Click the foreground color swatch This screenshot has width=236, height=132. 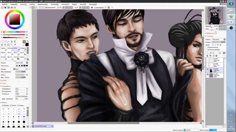[24, 42]
